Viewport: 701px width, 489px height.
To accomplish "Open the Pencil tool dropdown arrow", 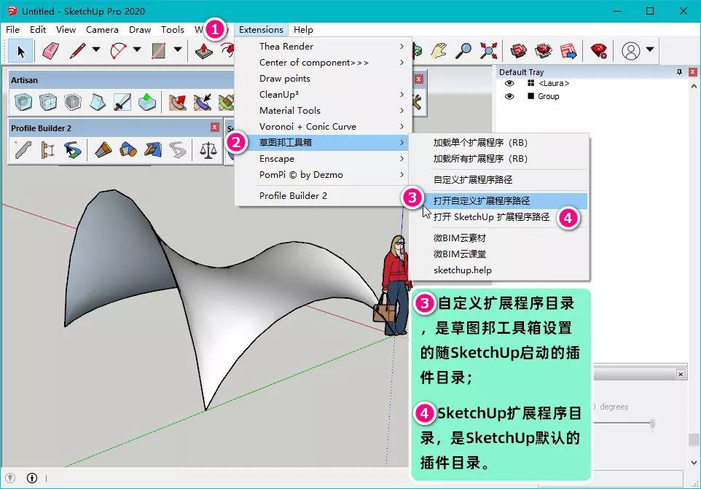I will pos(96,49).
